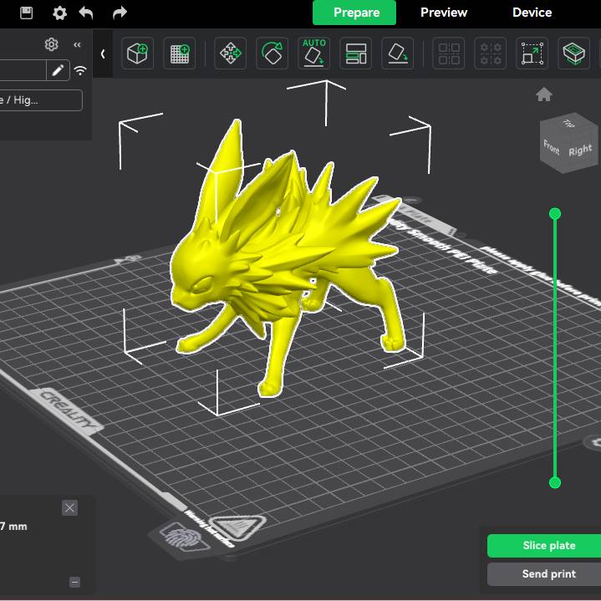Click the home view reset icon
Viewport: 601px width, 601px height.
[x=544, y=94]
